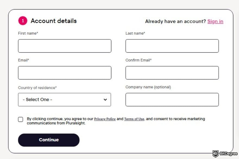Focus the Last name input field
The image size is (239, 159).
tap(172, 46)
